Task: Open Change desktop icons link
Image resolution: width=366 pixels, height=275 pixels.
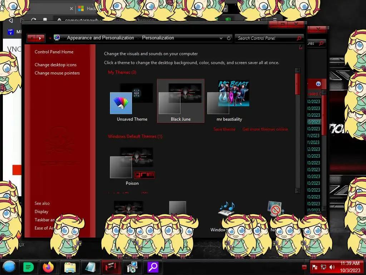Action: 55,65
